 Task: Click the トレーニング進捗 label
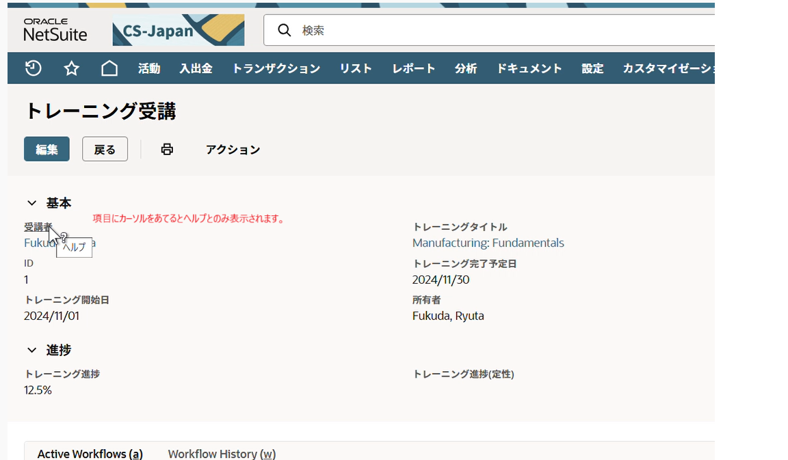click(62, 374)
